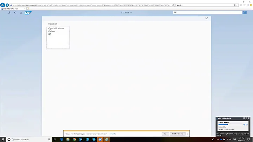253x142 pixels.
Task: Click the Run Time Window progress bar
Action: pyautogui.click(x=231, y=124)
